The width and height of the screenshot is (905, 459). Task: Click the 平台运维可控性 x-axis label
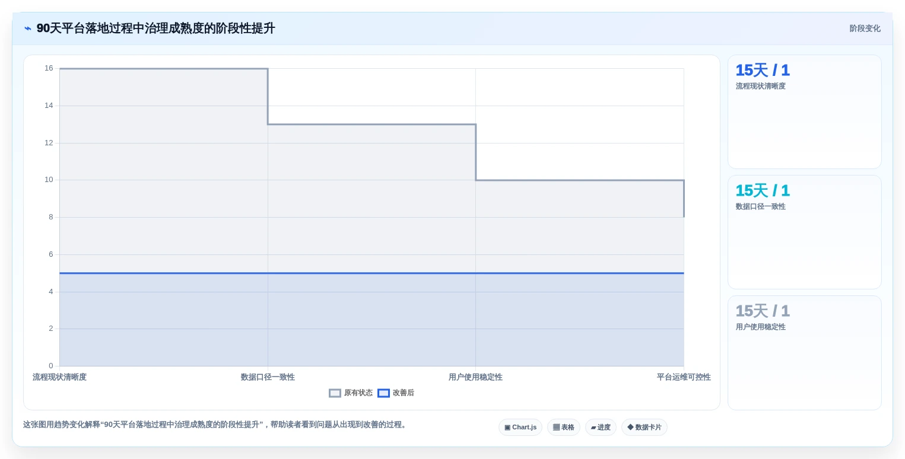[x=684, y=377]
